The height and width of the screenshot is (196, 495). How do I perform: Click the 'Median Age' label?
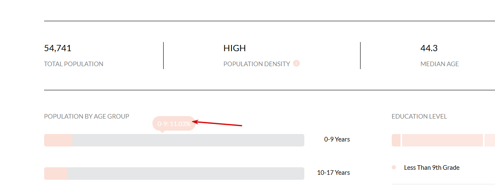coord(440,64)
